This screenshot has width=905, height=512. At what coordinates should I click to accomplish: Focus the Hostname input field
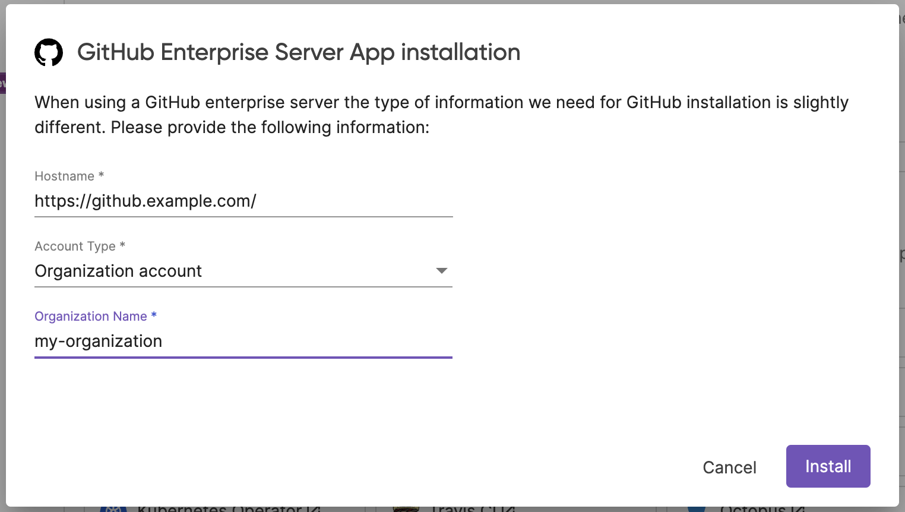243,201
